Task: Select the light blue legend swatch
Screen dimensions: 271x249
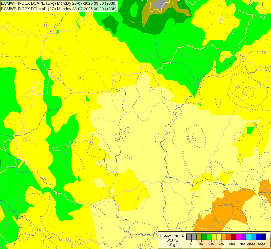Action: [254, 237]
